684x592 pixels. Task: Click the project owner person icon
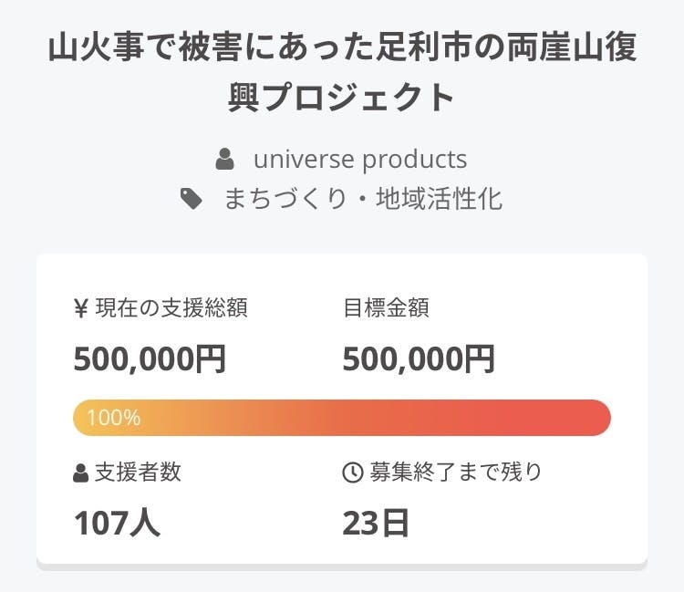(x=224, y=160)
